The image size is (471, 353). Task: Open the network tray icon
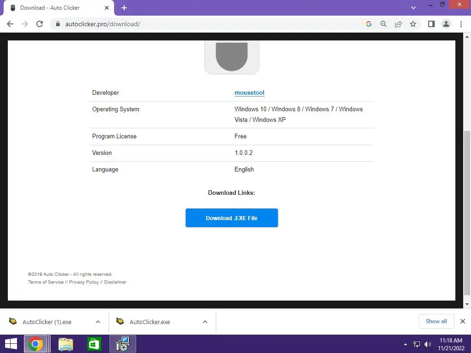(417, 344)
